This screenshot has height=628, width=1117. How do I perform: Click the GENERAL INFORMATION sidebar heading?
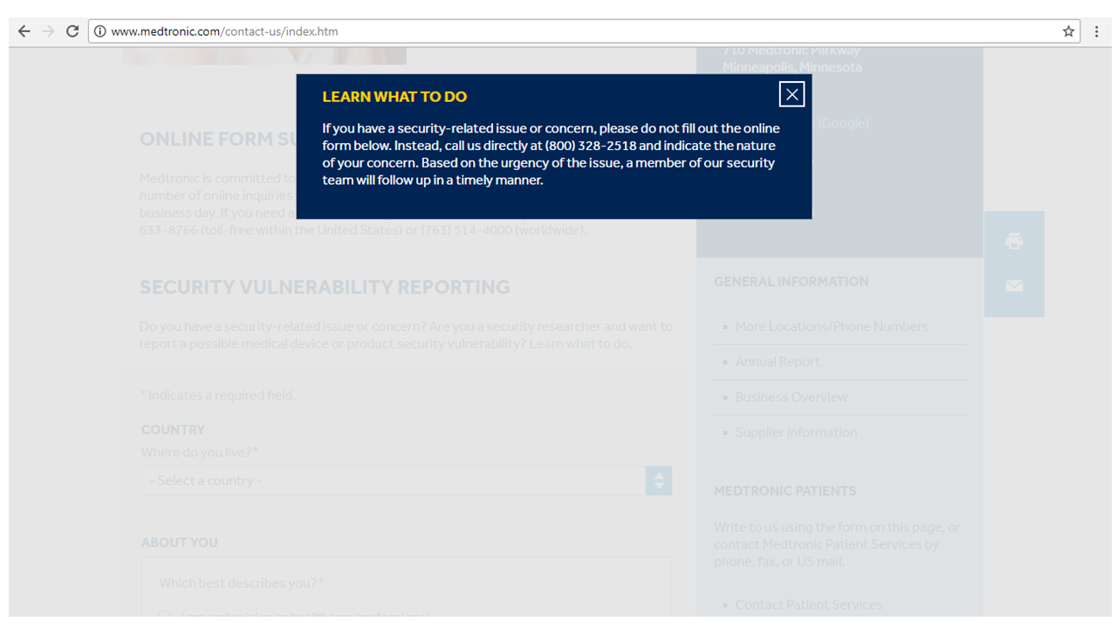point(791,282)
